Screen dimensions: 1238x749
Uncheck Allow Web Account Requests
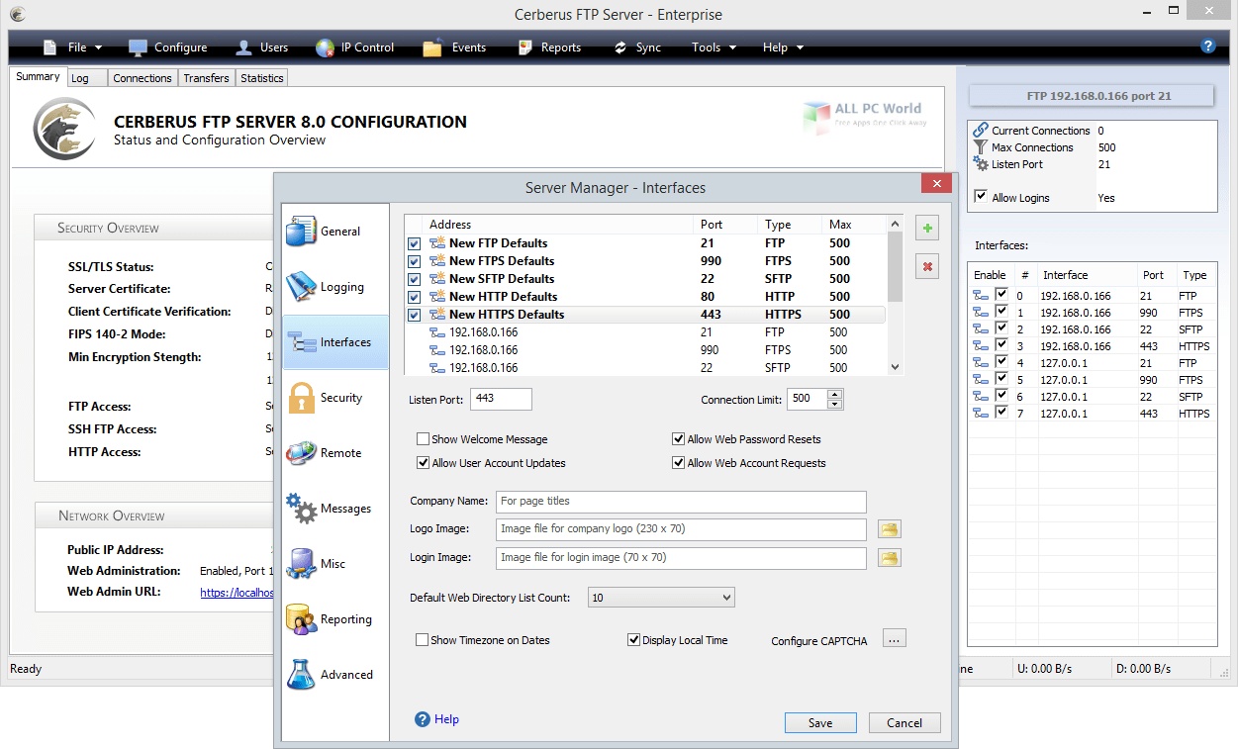[x=678, y=463]
